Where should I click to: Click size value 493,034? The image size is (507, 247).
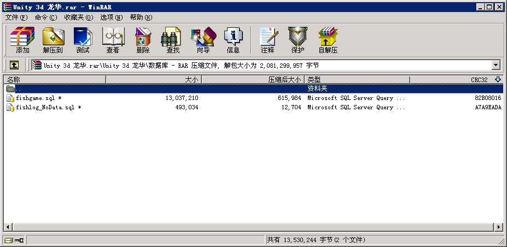click(187, 108)
